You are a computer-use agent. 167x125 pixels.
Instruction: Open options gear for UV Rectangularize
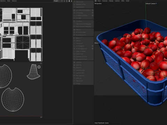93,49
